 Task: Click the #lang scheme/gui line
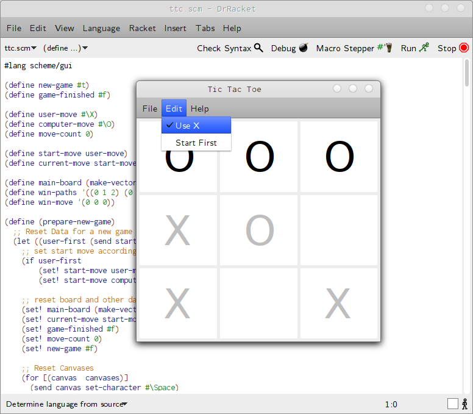pyautogui.click(x=38, y=66)
